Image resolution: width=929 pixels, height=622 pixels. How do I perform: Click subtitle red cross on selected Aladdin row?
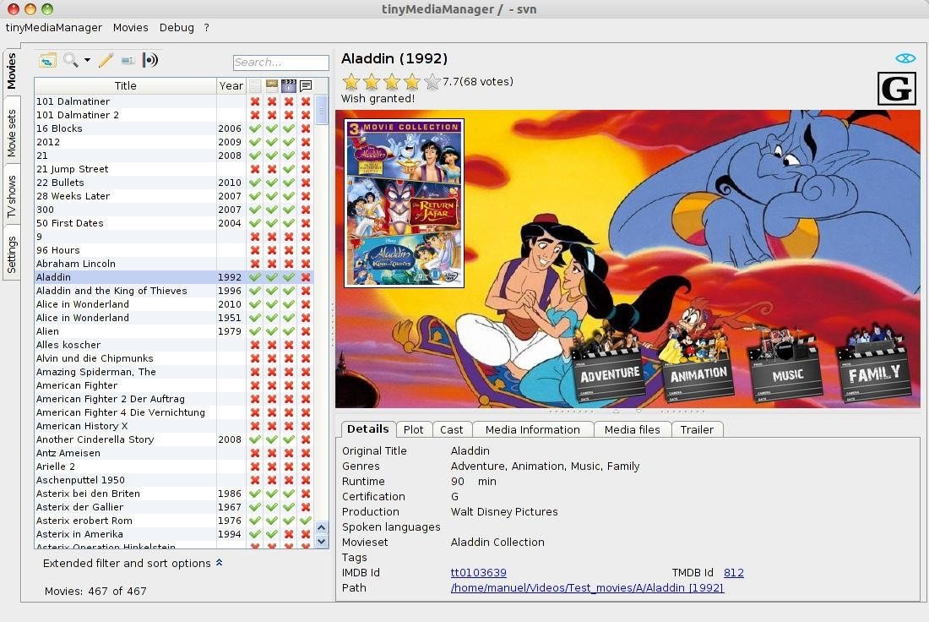click(306, 277)
